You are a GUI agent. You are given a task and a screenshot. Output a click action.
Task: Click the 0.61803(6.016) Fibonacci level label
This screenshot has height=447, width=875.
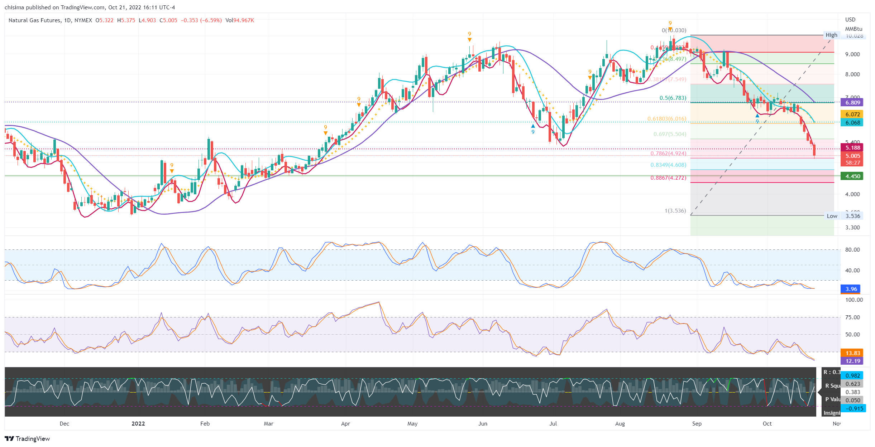click(667, 118)
